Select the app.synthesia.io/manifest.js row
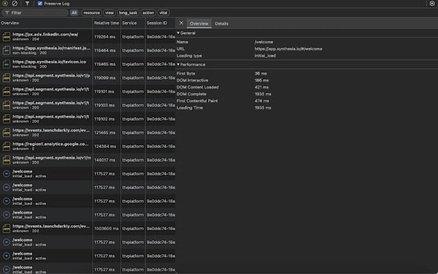438x274 pixels. pos(88,50)
